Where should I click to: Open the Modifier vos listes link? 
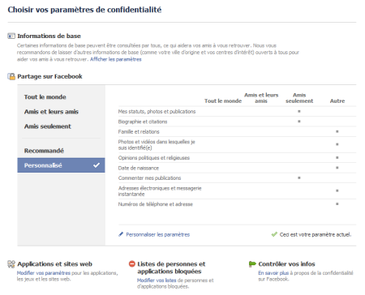(157, 280)
